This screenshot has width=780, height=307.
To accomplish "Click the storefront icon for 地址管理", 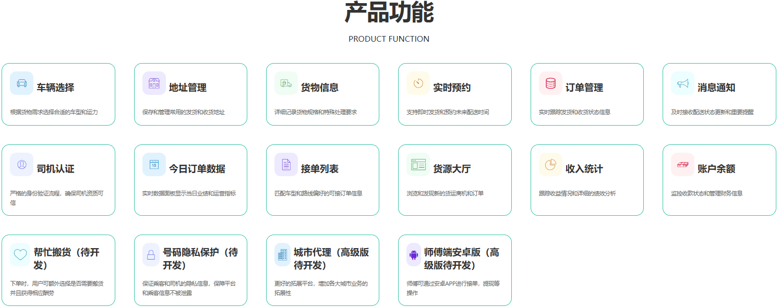I will tap(154, 83).
